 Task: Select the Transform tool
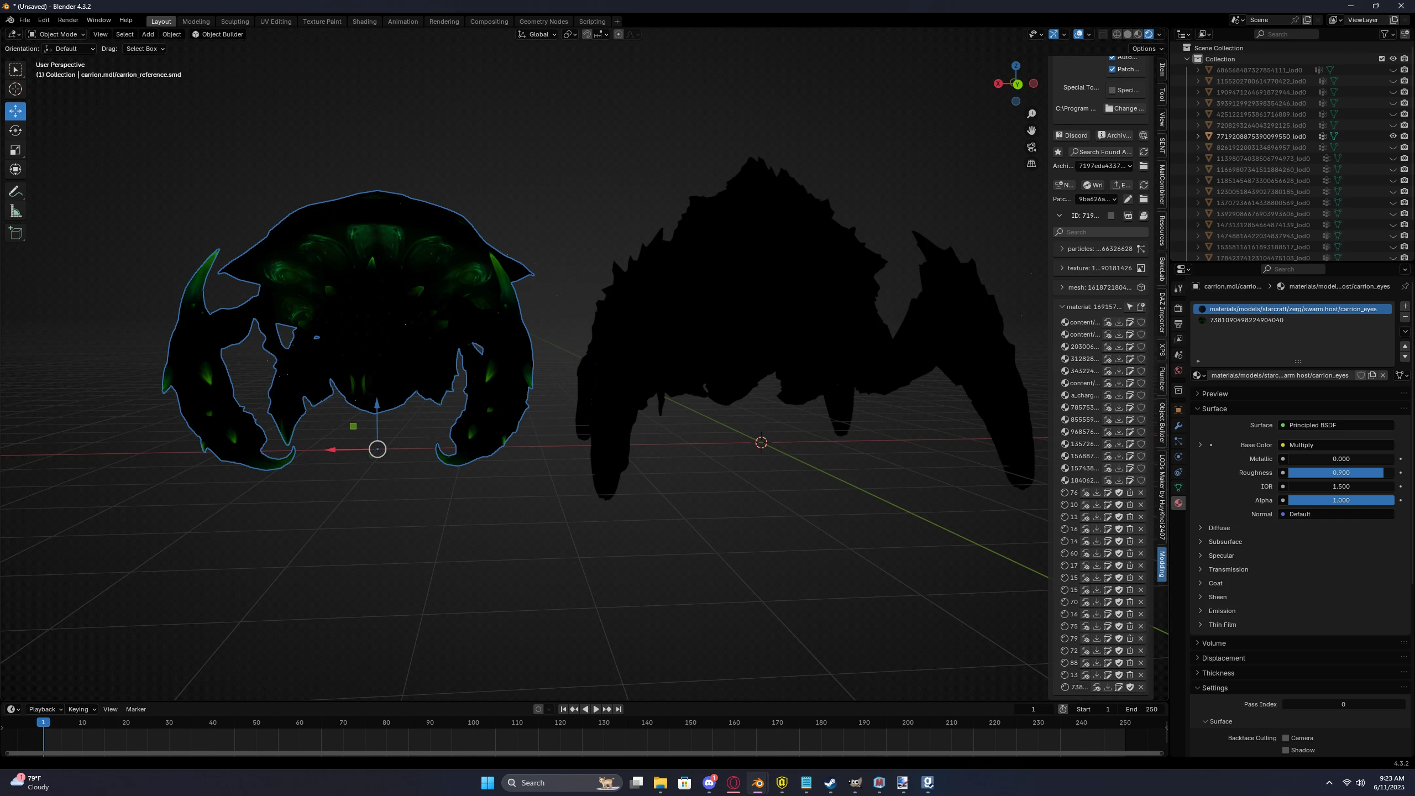pyautogui.click(x=15, y=169)
